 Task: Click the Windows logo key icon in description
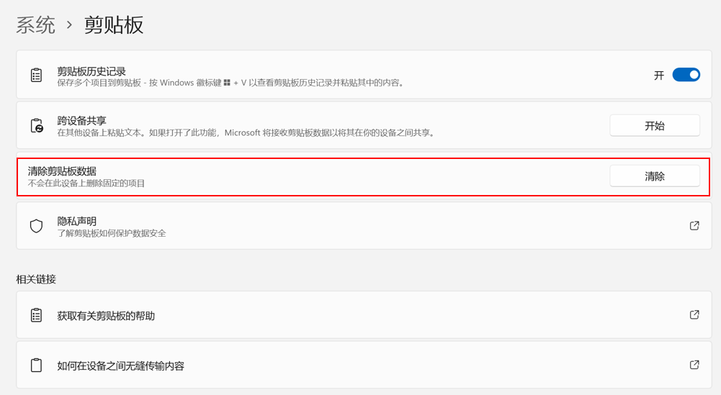click(226, 83)
